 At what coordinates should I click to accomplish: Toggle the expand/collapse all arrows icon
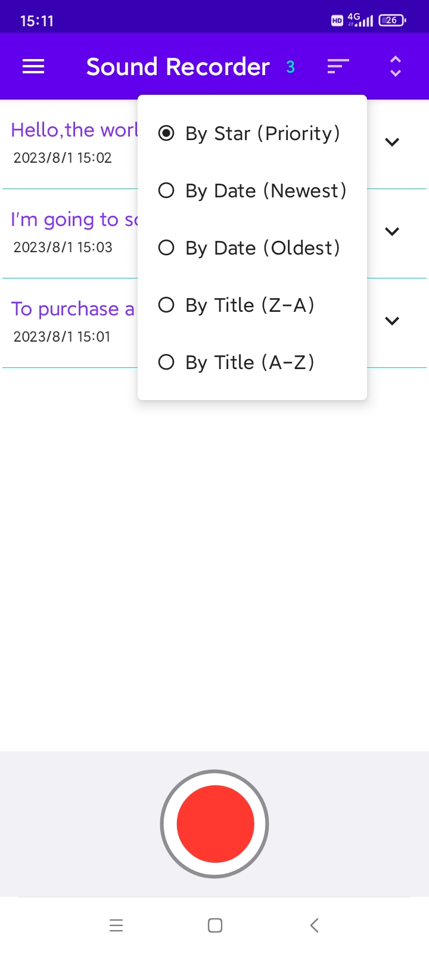click(396, 67)
